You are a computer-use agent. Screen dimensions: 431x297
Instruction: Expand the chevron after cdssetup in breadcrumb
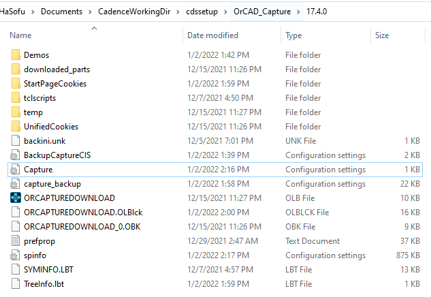(225, 12)
